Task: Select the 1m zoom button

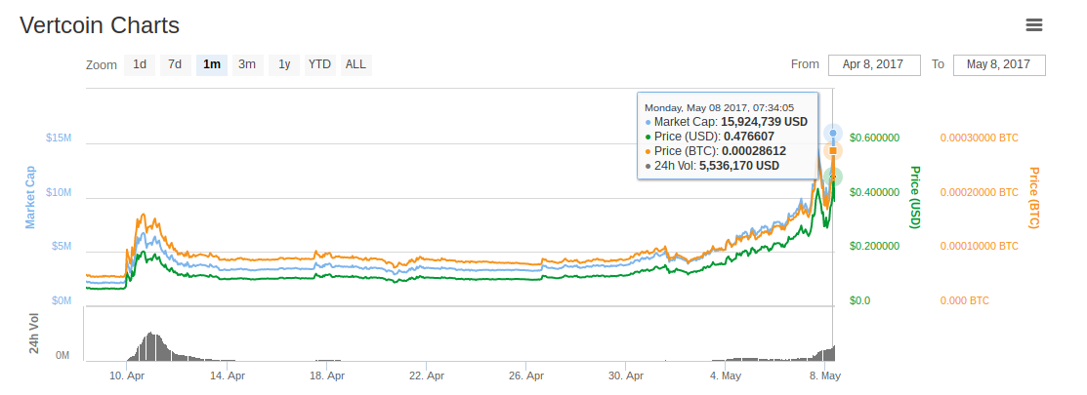Action: 211,65
